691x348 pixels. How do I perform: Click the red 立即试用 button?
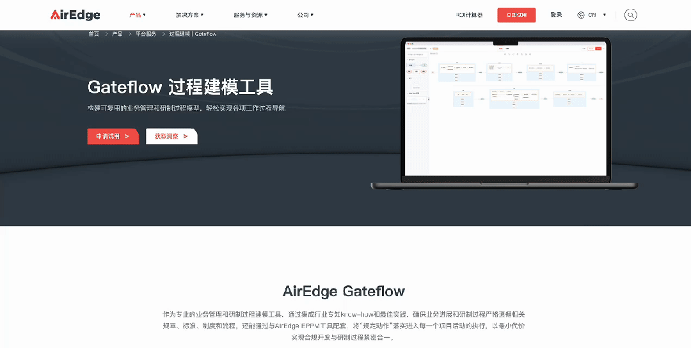pyautogui.click(x=516, y=15)
